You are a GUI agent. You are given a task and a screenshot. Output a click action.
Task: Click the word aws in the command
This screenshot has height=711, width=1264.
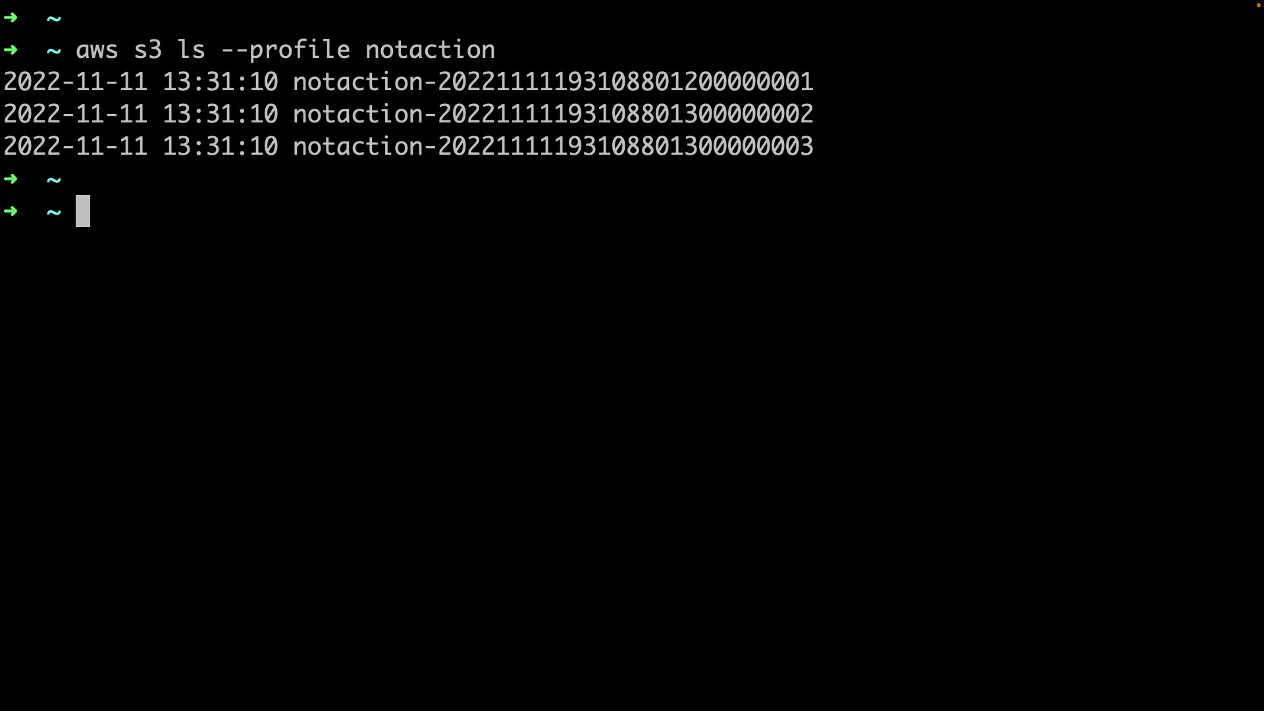coord(97,51)
